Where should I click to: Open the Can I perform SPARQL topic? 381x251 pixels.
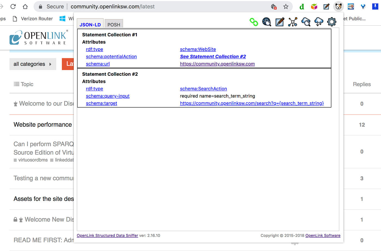point(44,148)
